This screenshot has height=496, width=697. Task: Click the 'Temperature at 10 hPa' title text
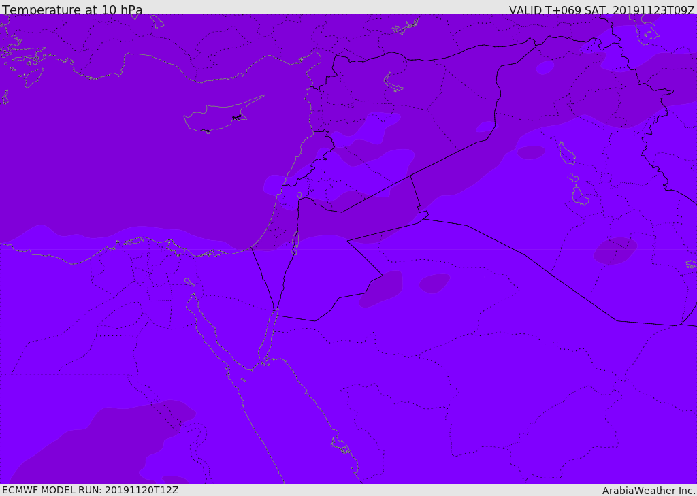72,10
